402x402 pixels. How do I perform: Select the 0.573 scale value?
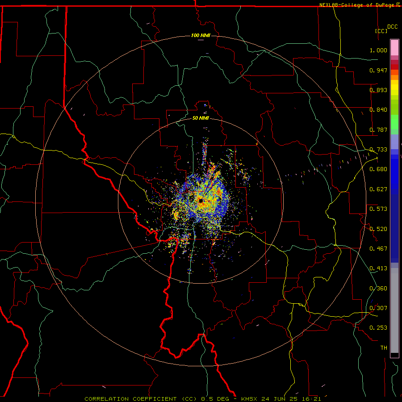[x=378, y=209]
